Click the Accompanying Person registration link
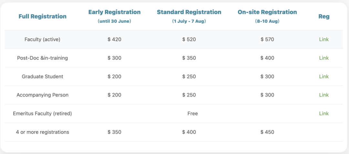This screenshot has height=154, width=349. tap(324, 95)
